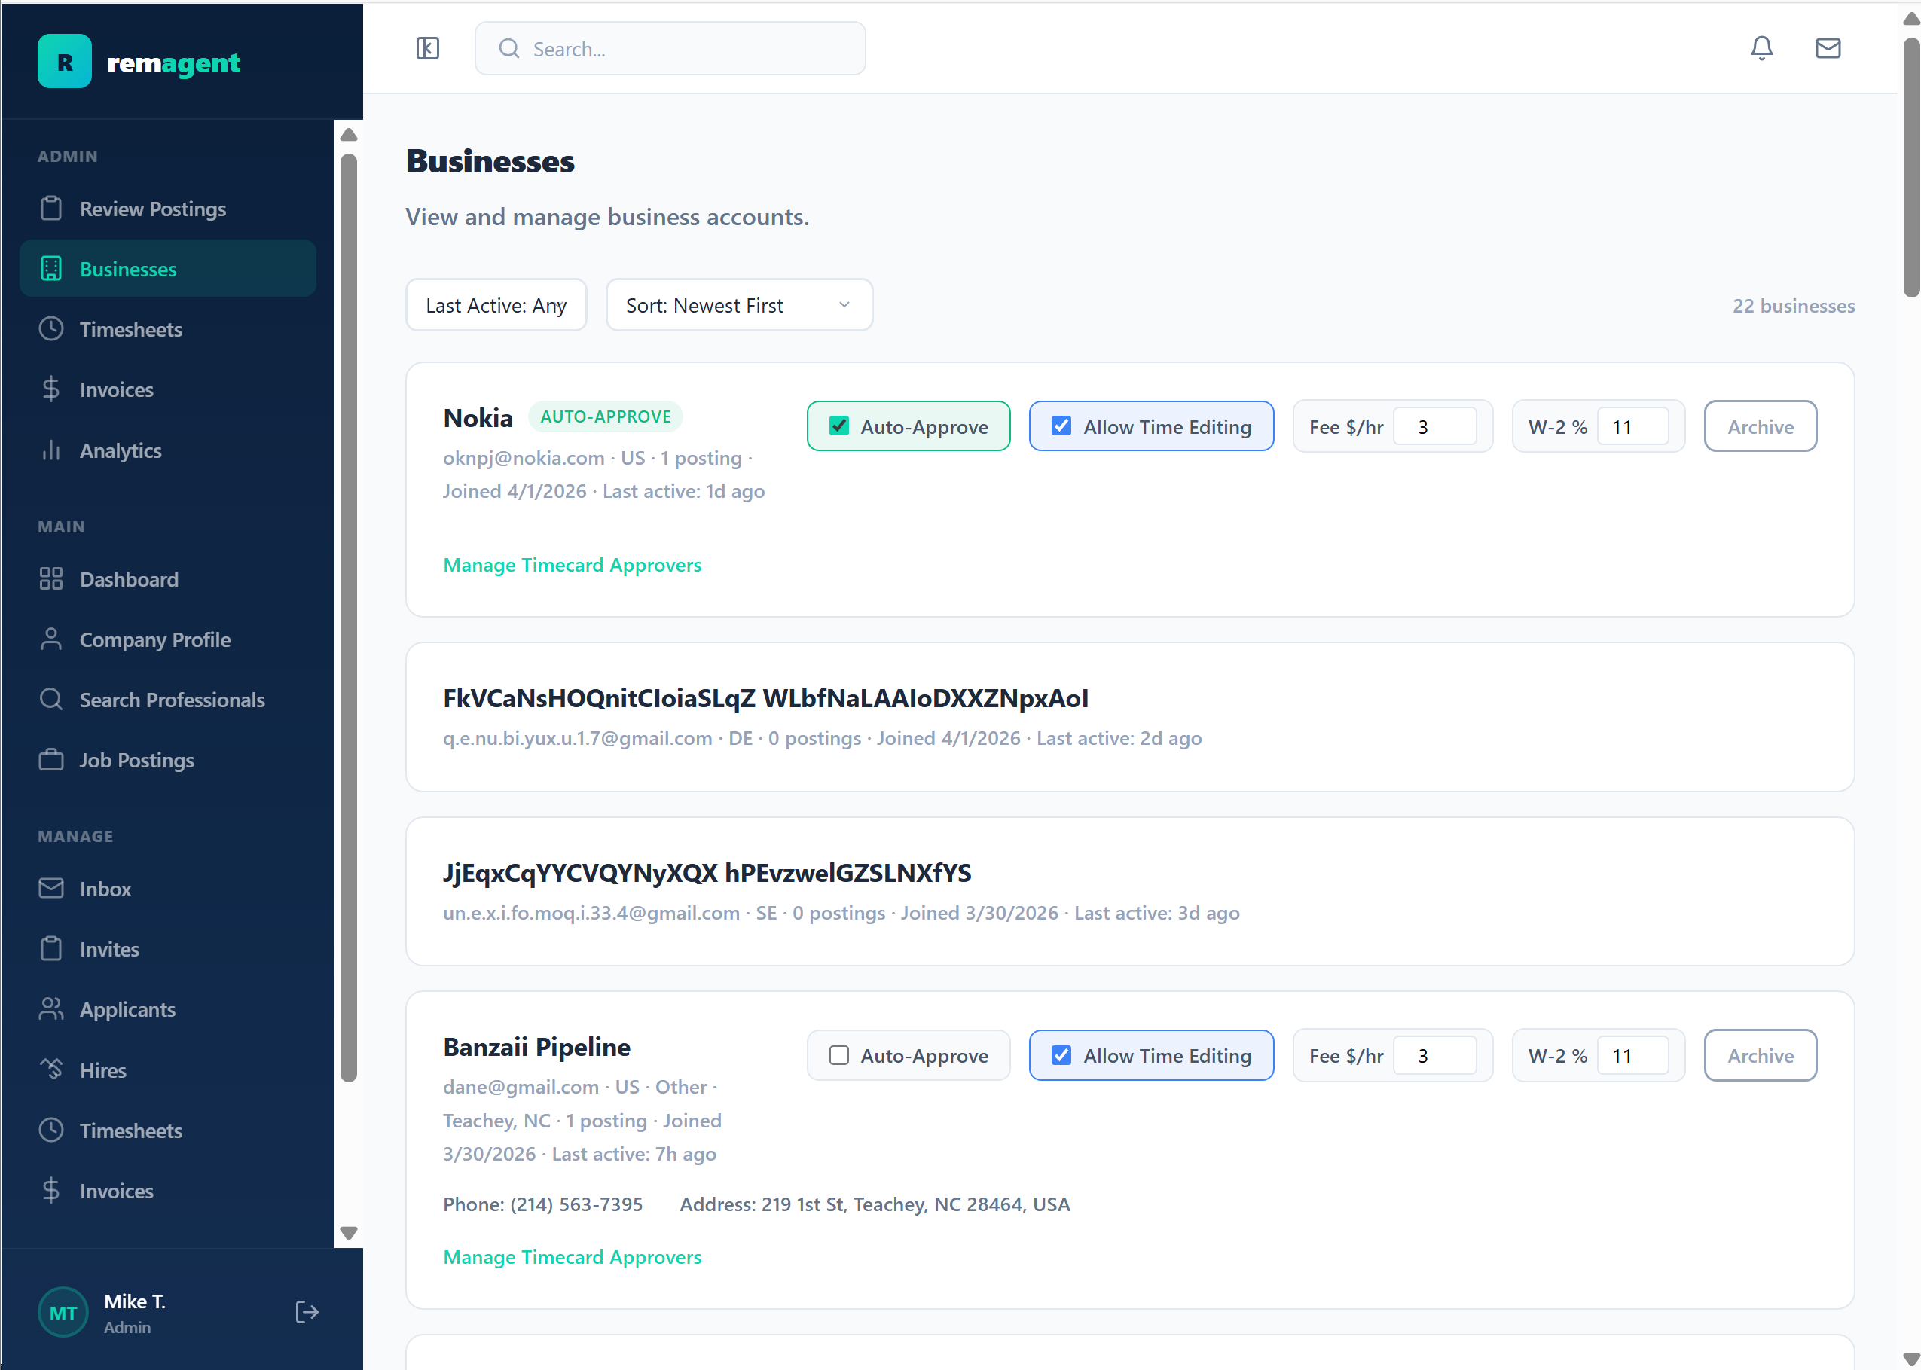1921x1370 pixels.
Task: Select the Search Professionals magnifier icon
Action: pyautogui.click(x=51, y=700)
